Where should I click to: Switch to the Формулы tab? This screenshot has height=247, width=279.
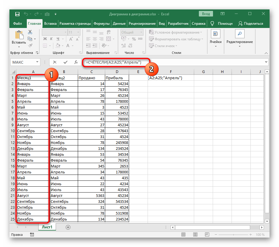click(x=102, y=24)
